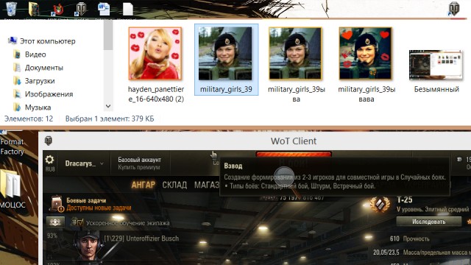This screenshot has height=265, width=471.
Task: Open WoT settings gear menu
Action: click(49, 160)
